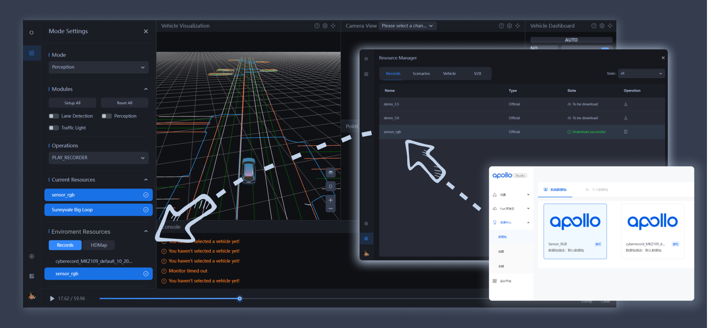Toggle the Traffic Light module switch

click(x=54, y=128)
